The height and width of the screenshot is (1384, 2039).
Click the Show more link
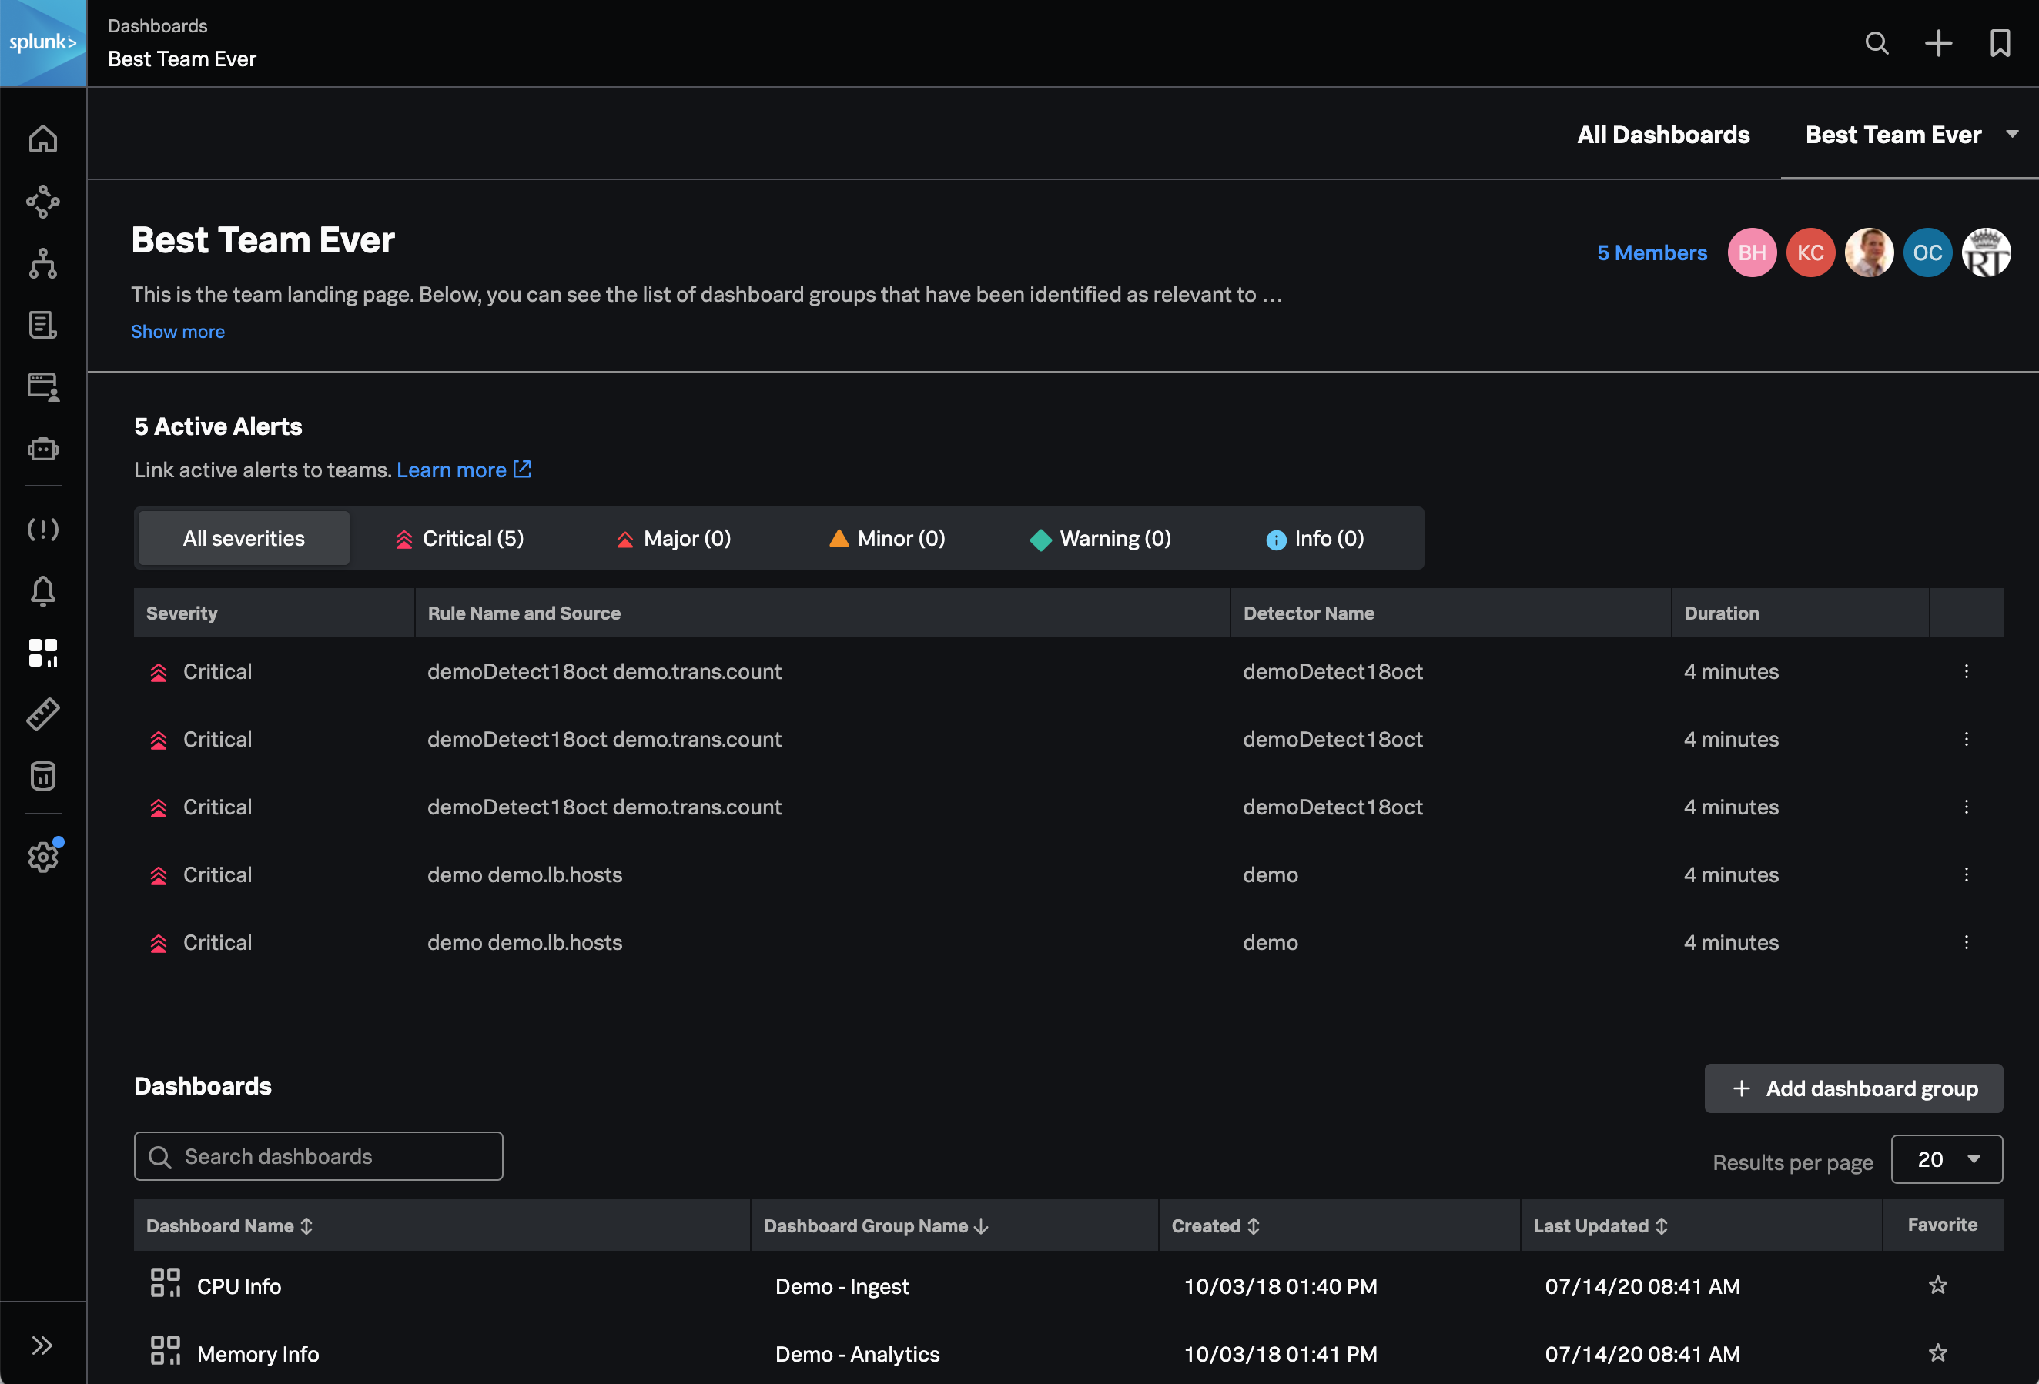point(178,332)
